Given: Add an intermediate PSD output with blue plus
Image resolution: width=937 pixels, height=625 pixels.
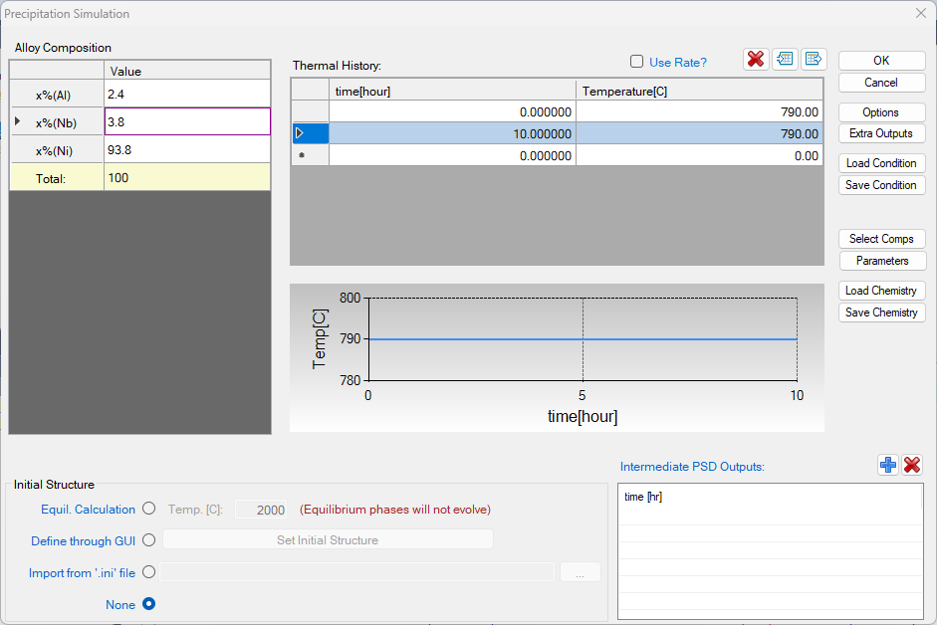Looking at the screenshot, I should coord(887,465).
